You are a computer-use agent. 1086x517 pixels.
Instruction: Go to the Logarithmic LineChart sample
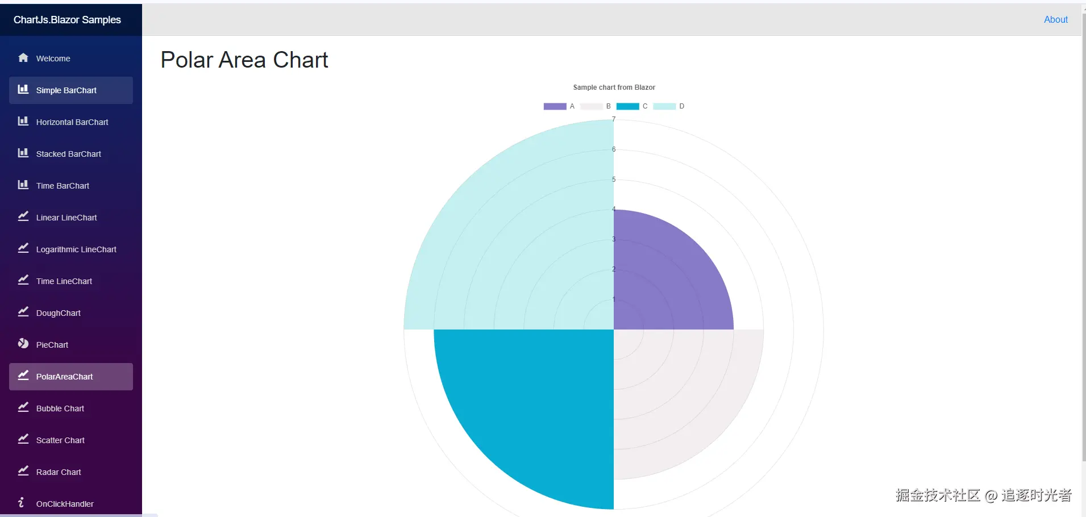point(76,249)
